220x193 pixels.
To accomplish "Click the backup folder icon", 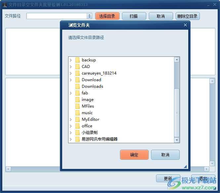I will (x=77, y=60).
